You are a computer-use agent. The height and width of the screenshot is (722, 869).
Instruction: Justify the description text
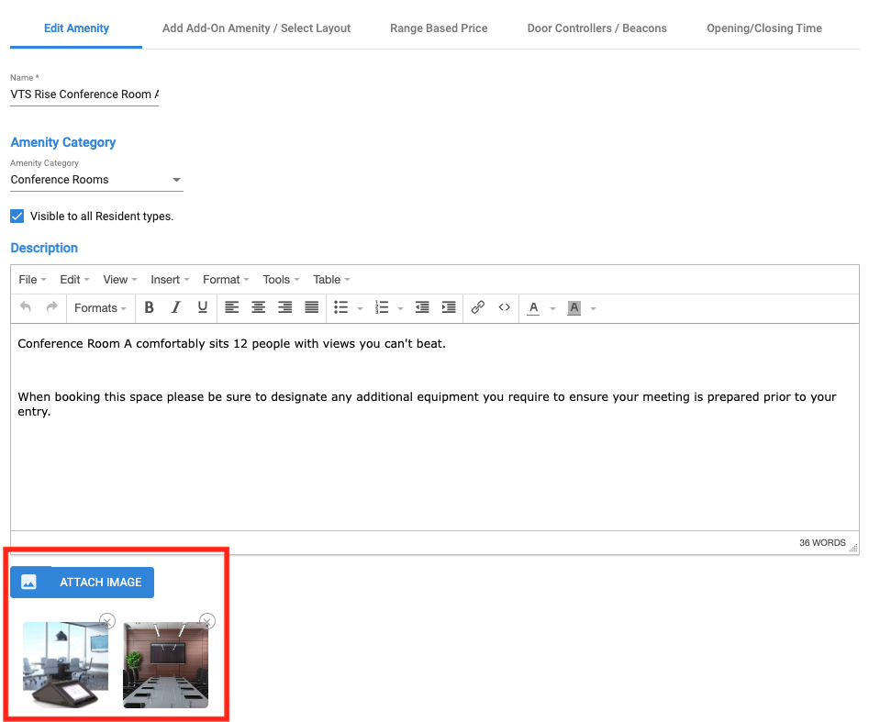pyautogui.click(x=312, y=307)
